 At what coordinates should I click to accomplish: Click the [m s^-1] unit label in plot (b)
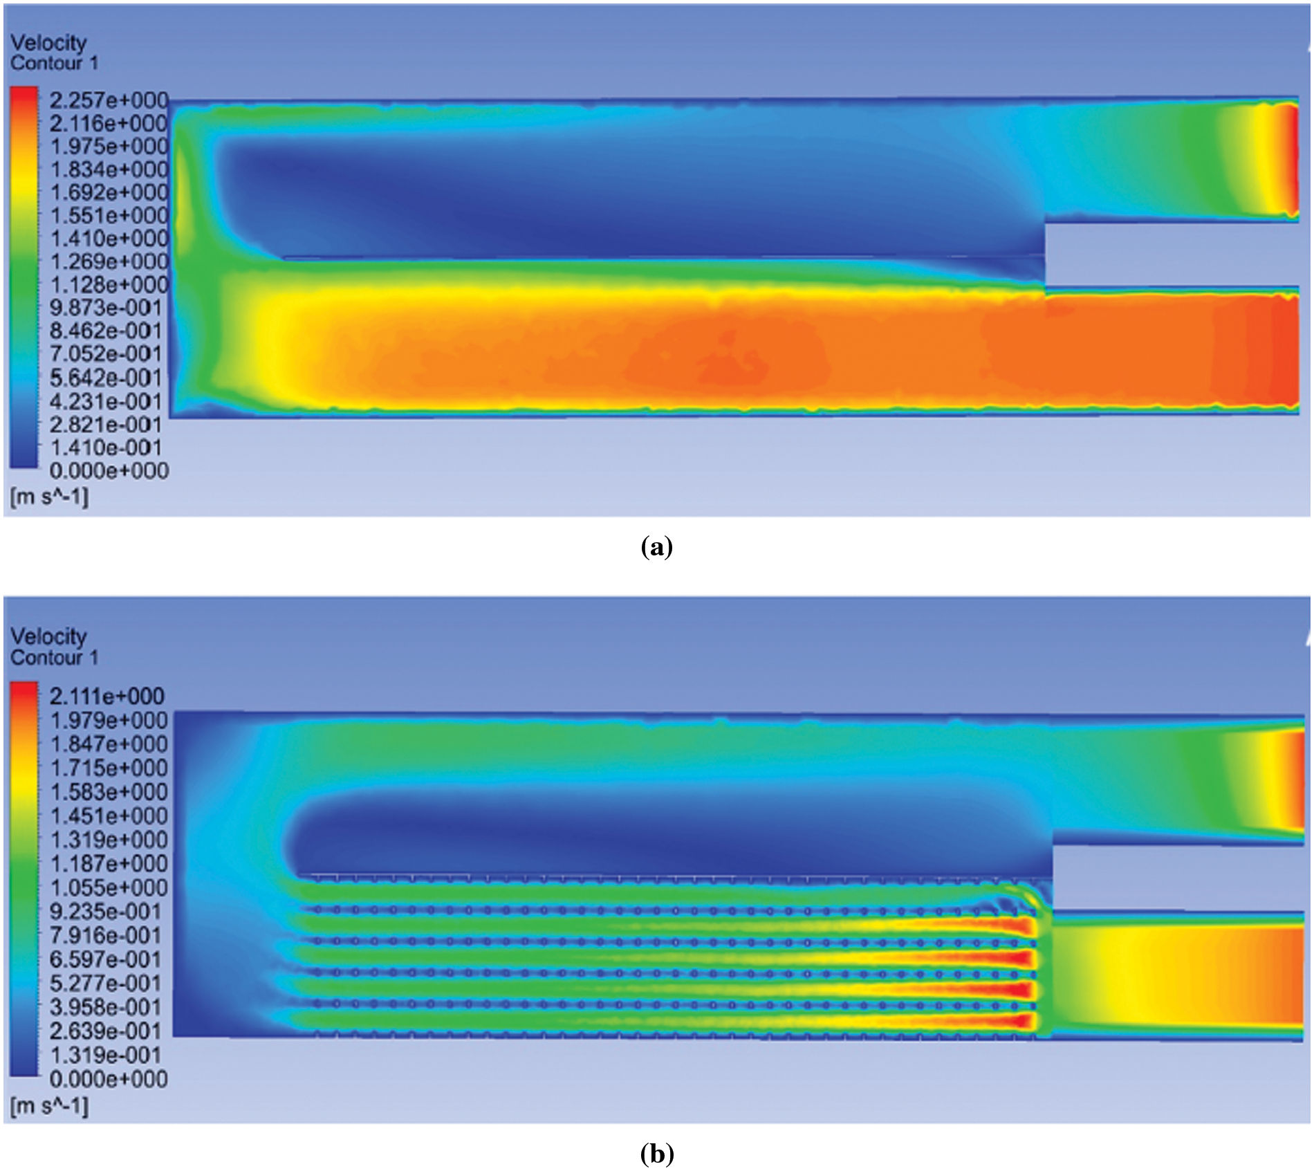[x=49, y=1106]
